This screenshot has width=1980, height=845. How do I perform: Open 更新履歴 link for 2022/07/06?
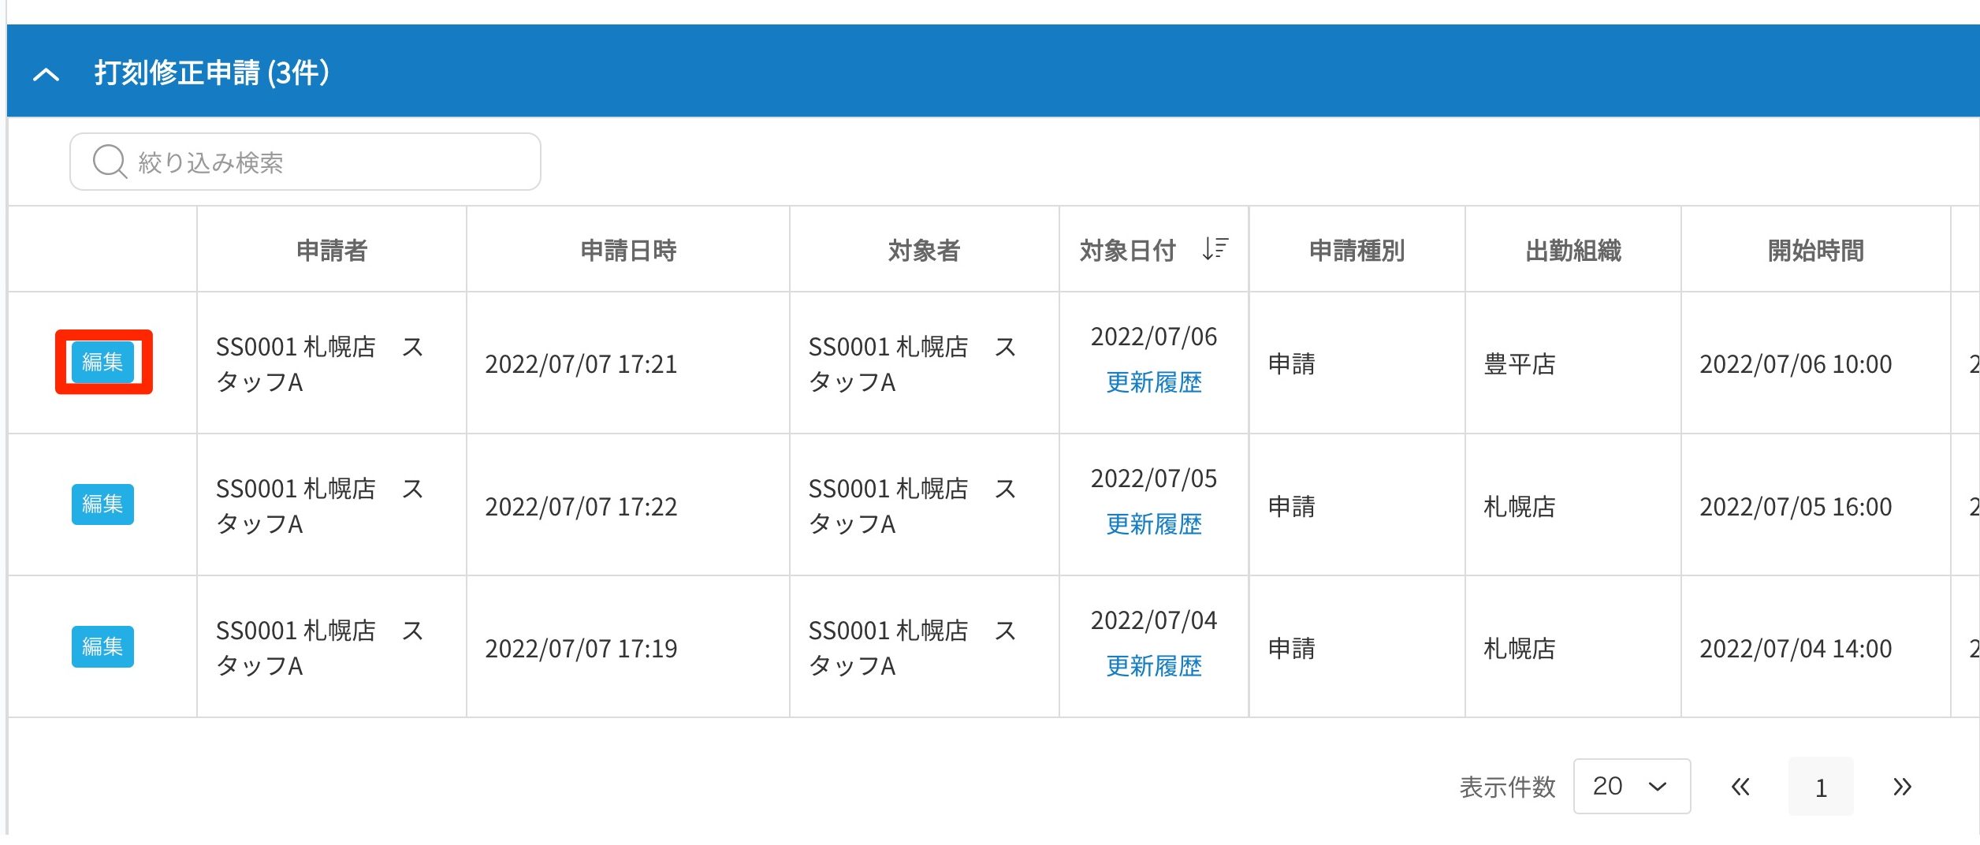1154,383
